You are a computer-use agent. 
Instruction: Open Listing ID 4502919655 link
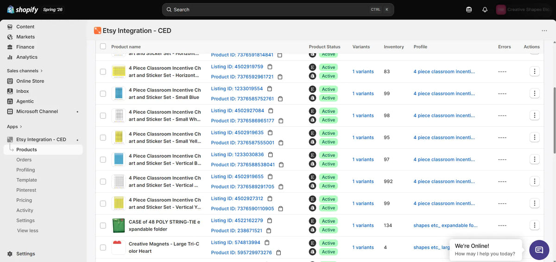[x=237, y=177]
